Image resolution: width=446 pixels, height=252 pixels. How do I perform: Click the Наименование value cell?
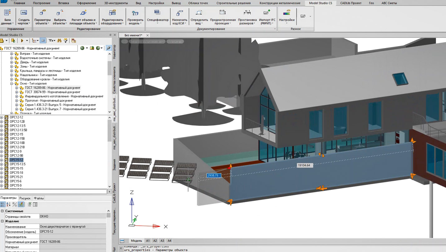point(73,226)
